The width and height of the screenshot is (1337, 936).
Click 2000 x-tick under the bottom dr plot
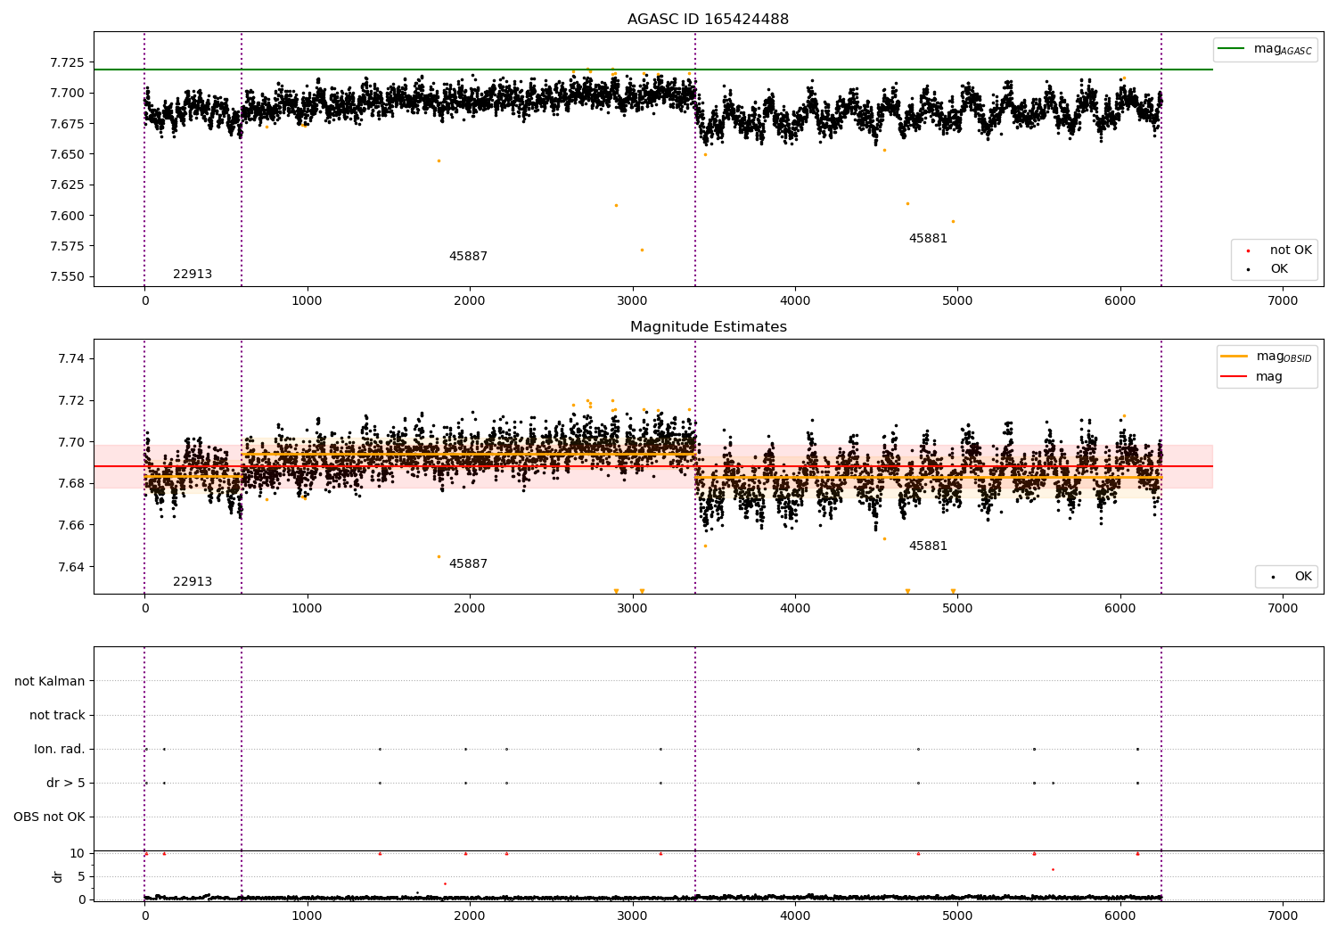tap(470, 916)
